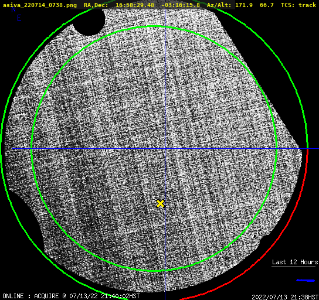Click the TCS: track status text
The height and width of the screenshot is (300, 319).
(298, 5)
